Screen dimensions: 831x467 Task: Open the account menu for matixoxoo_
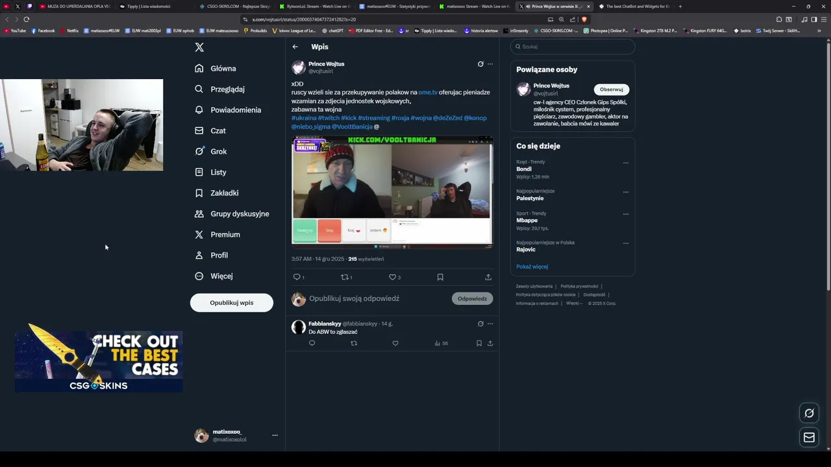tap(236, 435)
